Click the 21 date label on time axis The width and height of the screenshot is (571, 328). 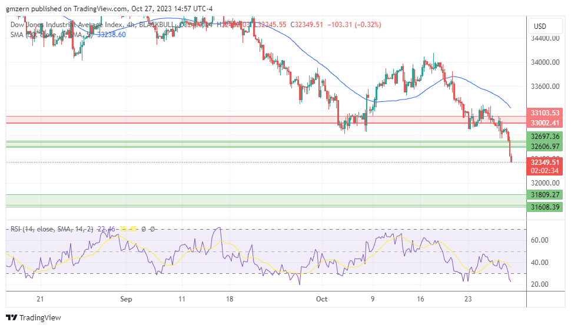click(40, 299)
